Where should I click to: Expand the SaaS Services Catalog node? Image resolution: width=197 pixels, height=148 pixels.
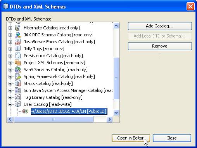click(x=10, y=70)
